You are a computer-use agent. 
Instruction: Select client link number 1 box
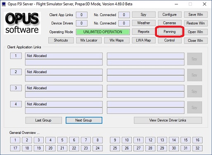(x=16, y=56)
